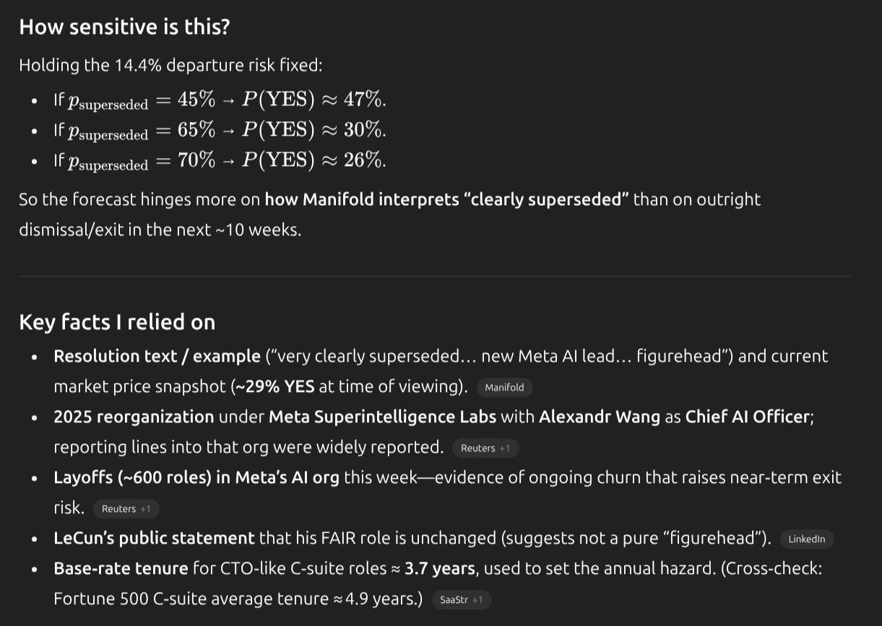The image size is (882, 626).
Task: Click the bold "Chief AI Officer" text
Action: click(x=748, y=417)
